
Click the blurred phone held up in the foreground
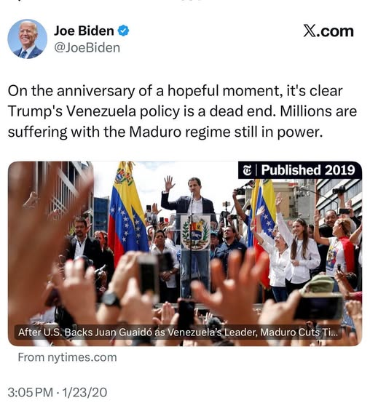tap(147, 275)
